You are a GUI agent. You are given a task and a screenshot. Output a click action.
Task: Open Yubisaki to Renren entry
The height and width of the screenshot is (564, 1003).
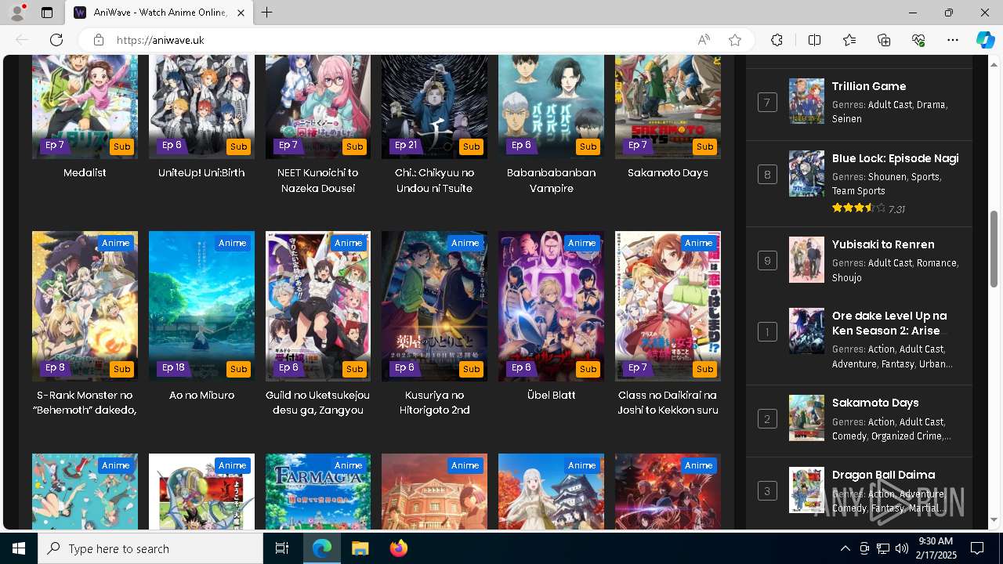[883, 244]
